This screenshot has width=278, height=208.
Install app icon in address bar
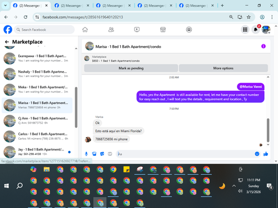[240, 17]
